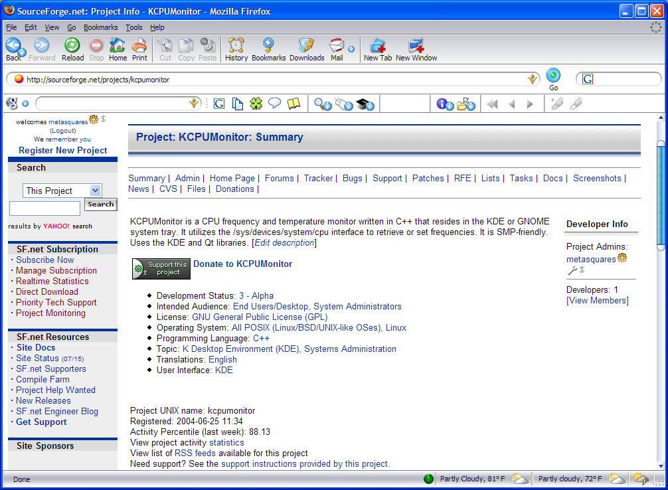Expand the This Project search scope dropdown

pos(95,191)
